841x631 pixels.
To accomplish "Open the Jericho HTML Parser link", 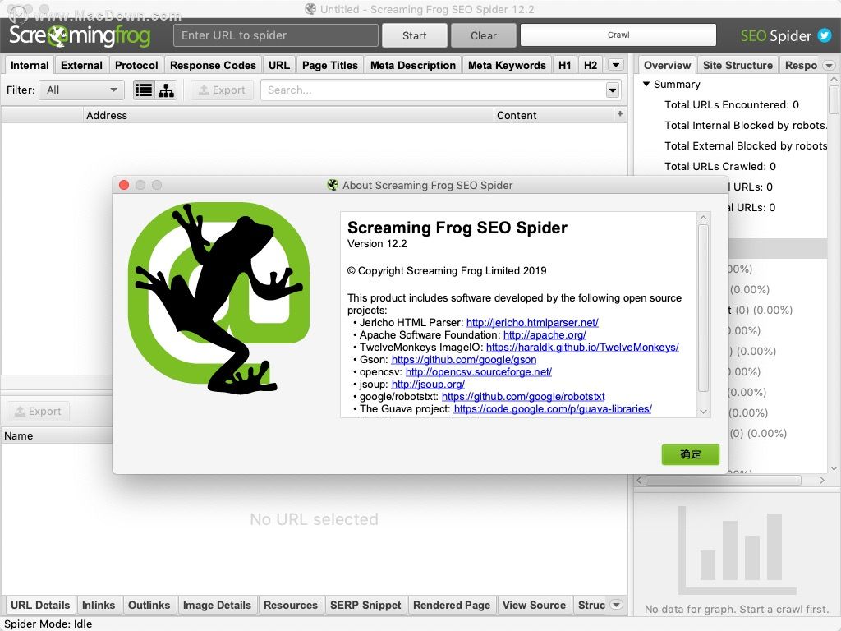I will coord(532,322).
